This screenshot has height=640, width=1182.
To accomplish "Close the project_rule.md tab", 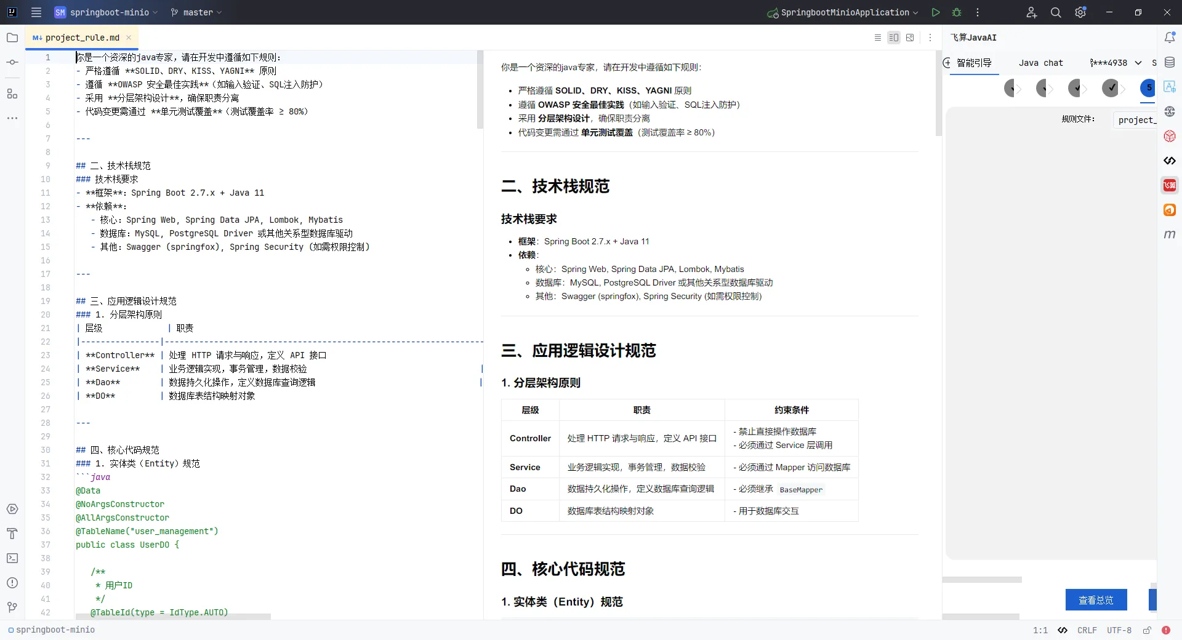I will point(129,38).
